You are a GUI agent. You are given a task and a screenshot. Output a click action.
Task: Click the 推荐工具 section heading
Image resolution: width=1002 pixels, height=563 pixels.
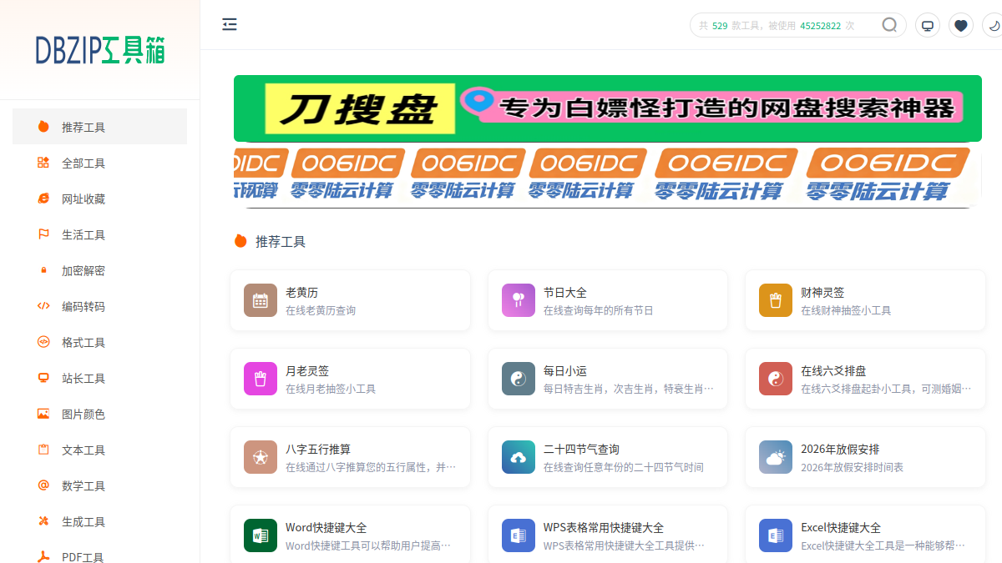(281, 242)
